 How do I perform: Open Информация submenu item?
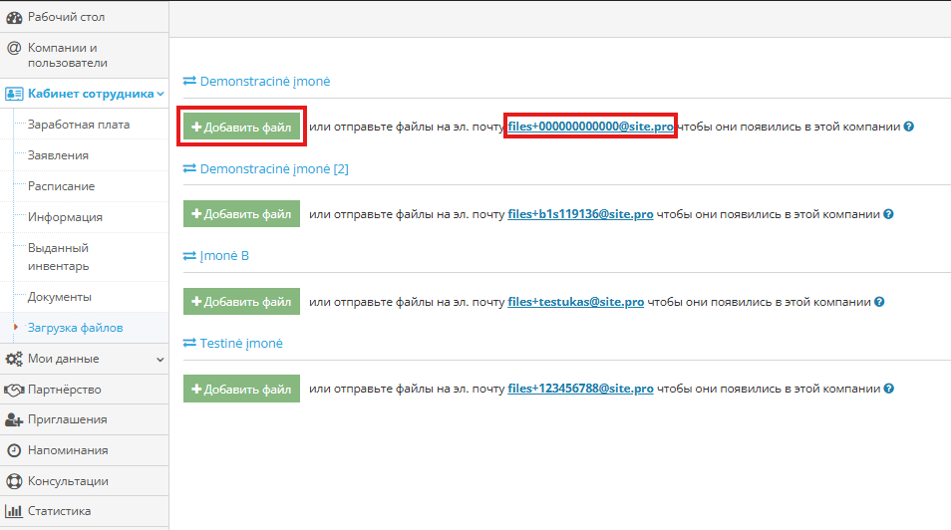pos(65,217)
